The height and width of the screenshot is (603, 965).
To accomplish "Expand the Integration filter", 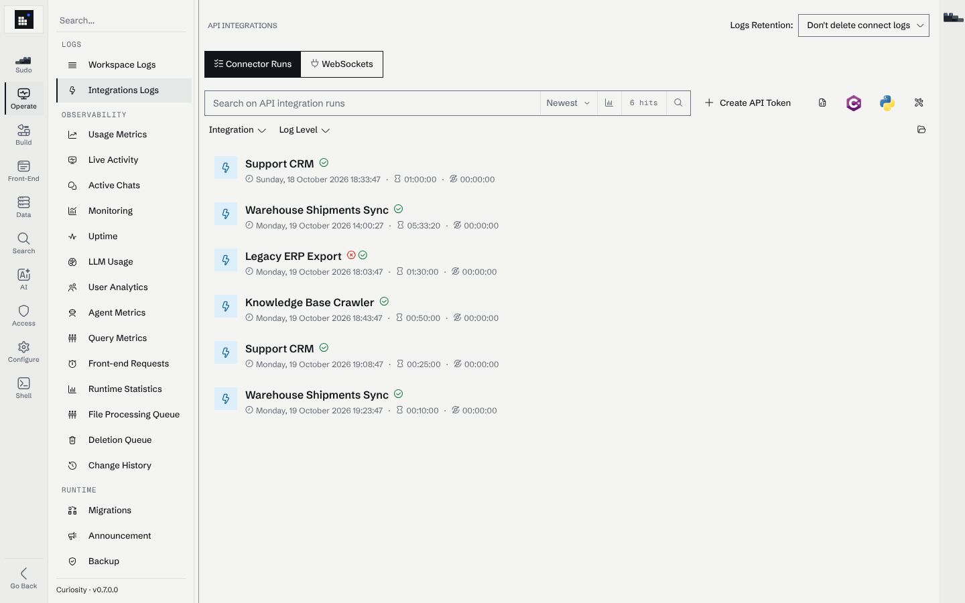I will click(237, 130).
